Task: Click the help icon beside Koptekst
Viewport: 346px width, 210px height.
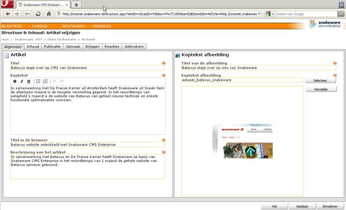Action: 164,76
